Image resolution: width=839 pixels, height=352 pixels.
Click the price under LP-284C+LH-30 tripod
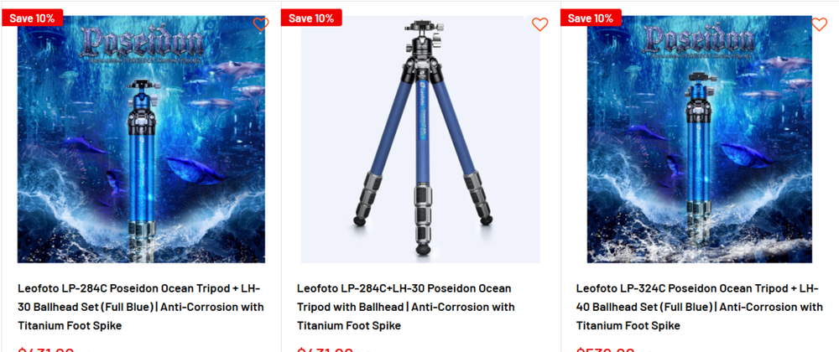(x=326, y=349)
